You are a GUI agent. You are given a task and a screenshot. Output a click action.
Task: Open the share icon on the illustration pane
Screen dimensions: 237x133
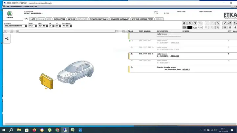coord(7,39)
